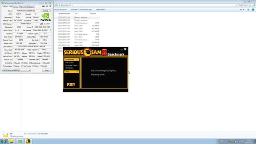Click the Explorer help icon
The width and height of the screenshot is (256, 144).
coord(253,10)
